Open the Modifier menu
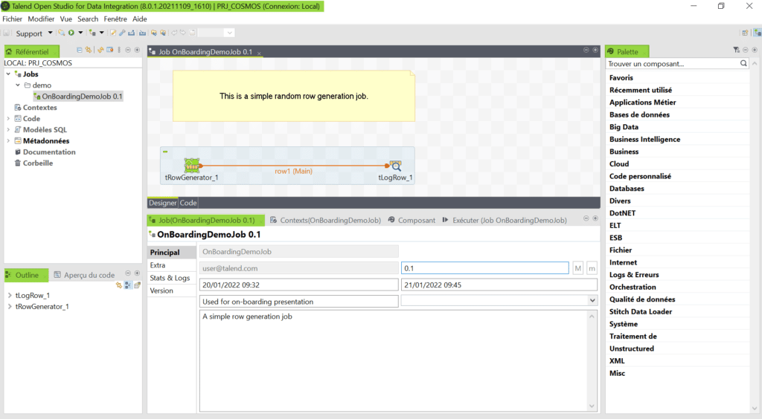 click(41, 19)
